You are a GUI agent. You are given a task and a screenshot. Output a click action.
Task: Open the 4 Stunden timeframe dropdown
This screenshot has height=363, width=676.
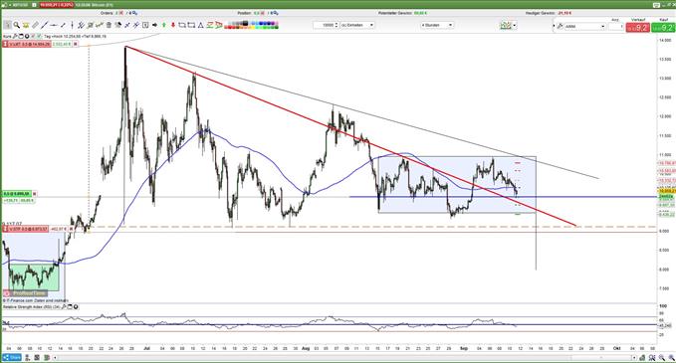click(437, 25)
